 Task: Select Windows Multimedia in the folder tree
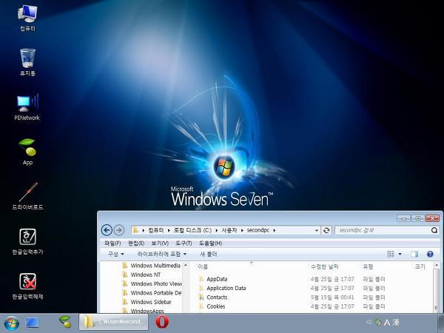pyautogui.click(x=152, y=266)
